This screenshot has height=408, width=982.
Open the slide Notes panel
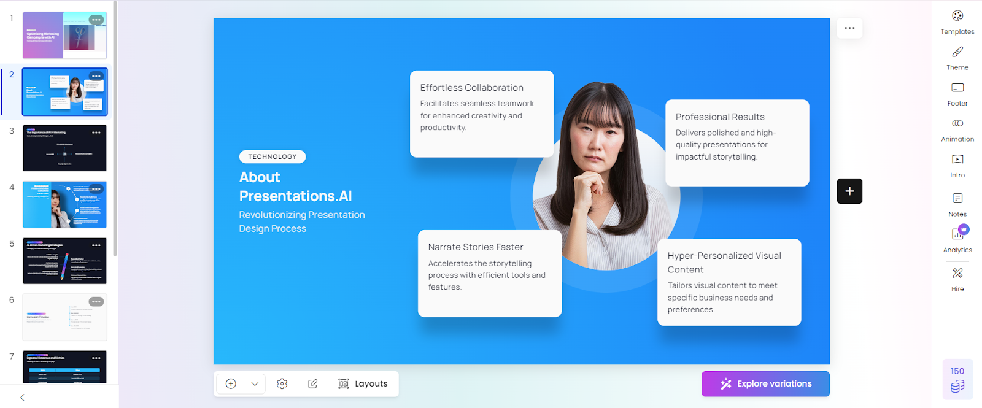(x=957, y=204)
